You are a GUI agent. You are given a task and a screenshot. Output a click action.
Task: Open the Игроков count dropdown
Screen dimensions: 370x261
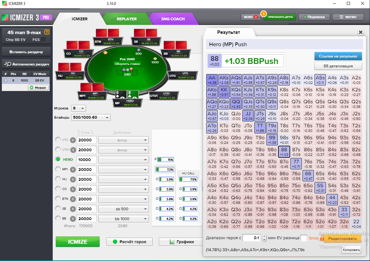click(78, 108)
